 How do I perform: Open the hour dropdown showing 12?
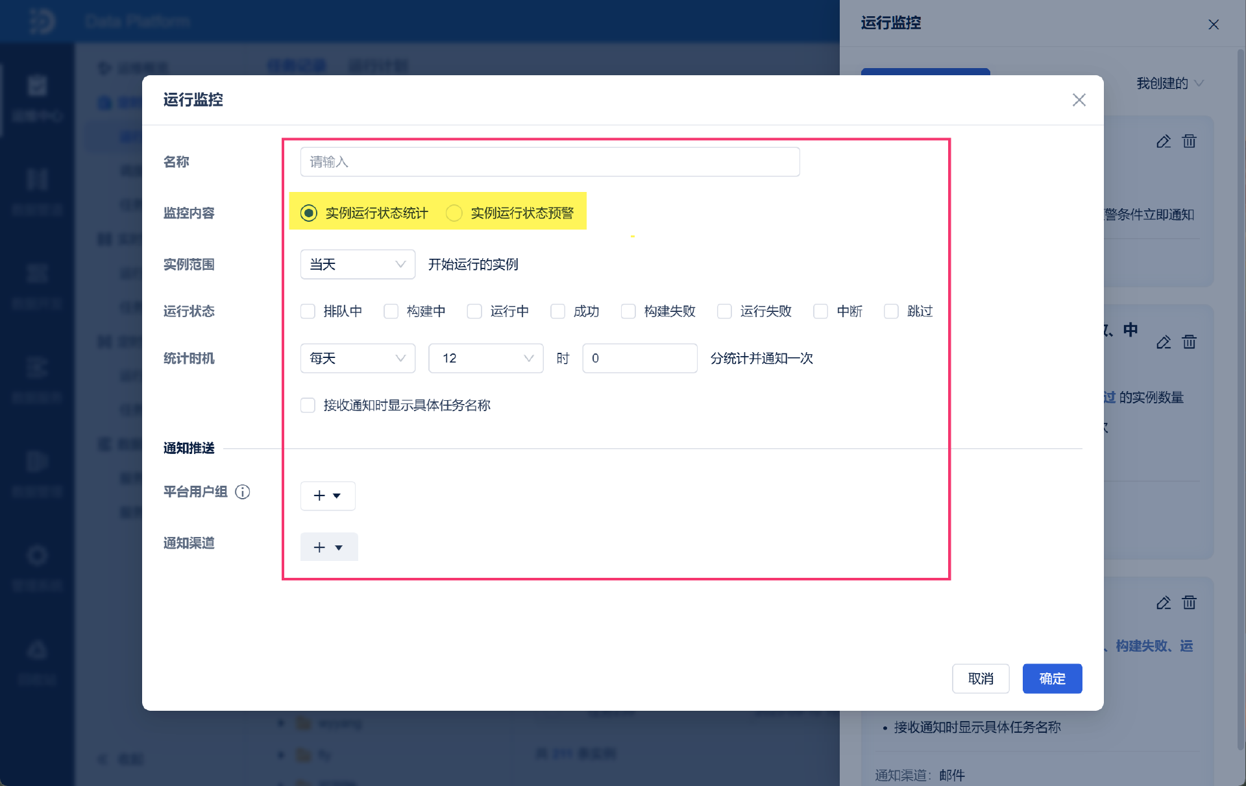click(x=485, y=359)
